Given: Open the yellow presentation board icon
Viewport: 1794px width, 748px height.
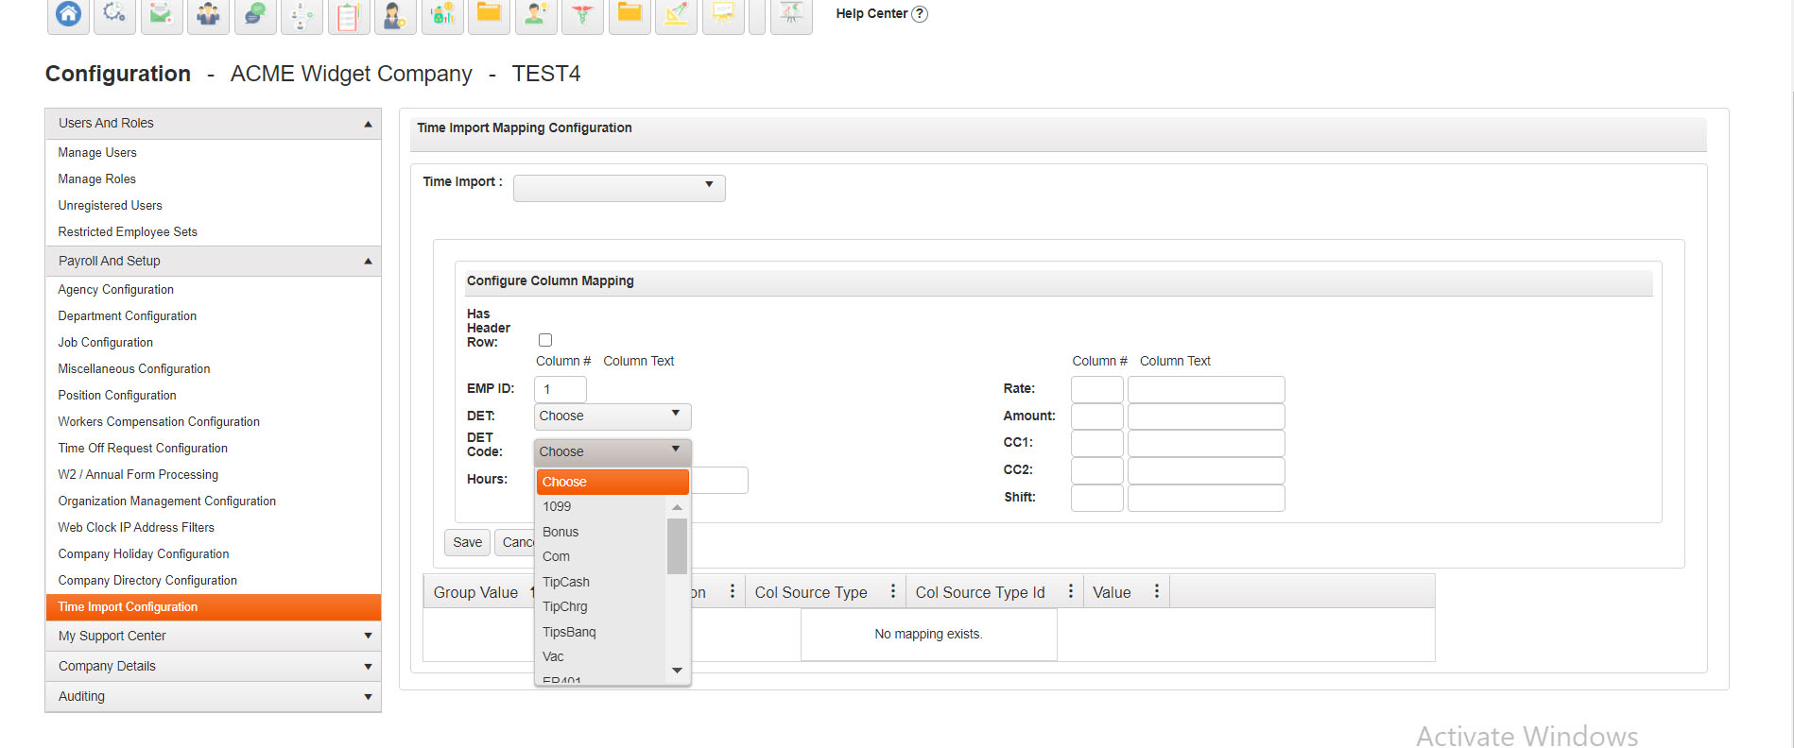Looking at the screenshot, I should click(x=723, y=14).
